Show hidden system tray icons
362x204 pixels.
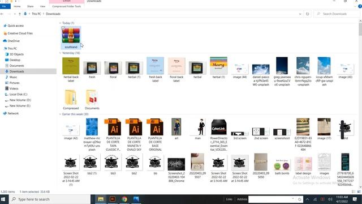coord(307,199)
